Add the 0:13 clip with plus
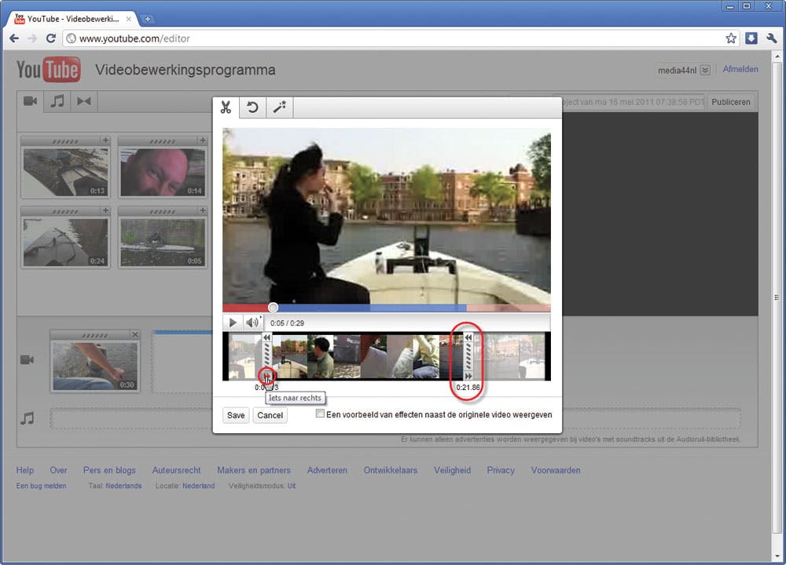Screen dimensions: 786x565 [x=105, y=140]
